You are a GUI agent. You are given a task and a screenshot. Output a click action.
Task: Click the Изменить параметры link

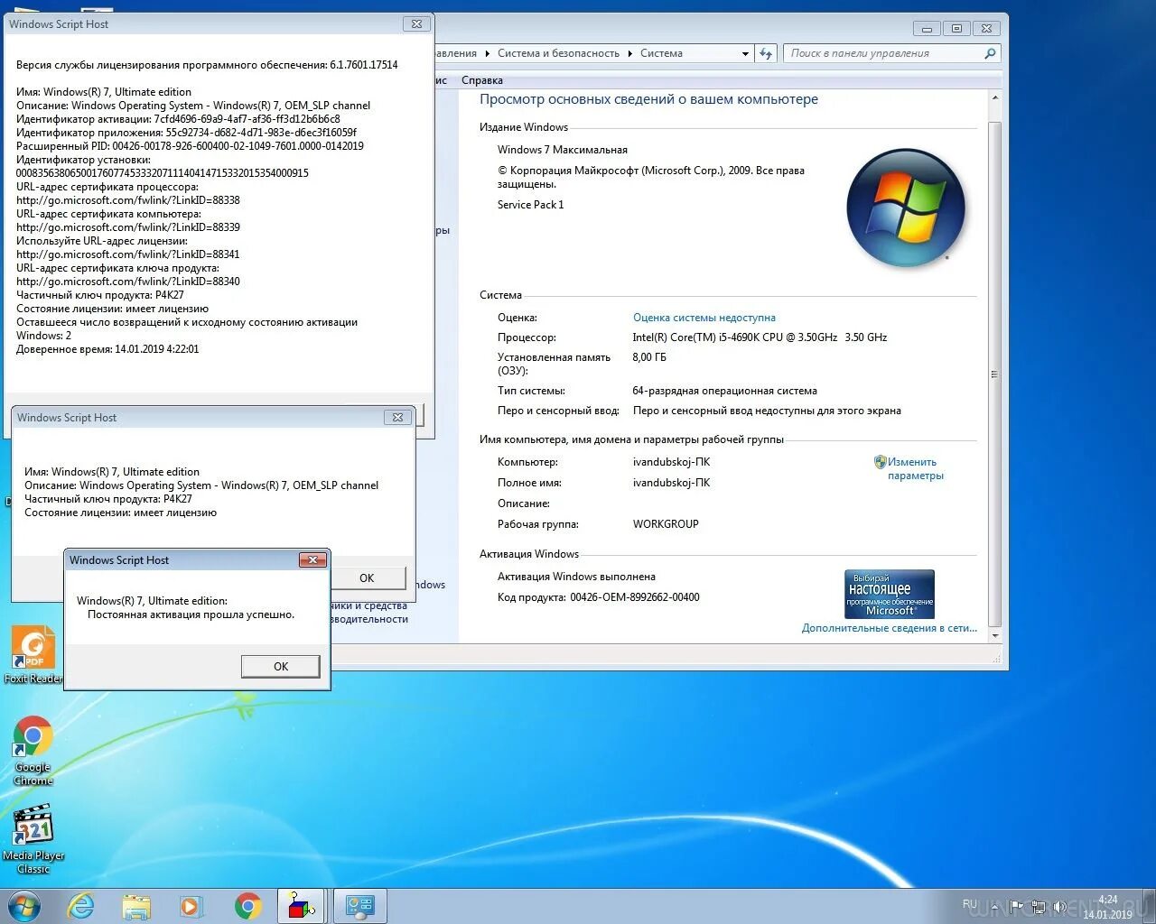click(x=915, y=468)
